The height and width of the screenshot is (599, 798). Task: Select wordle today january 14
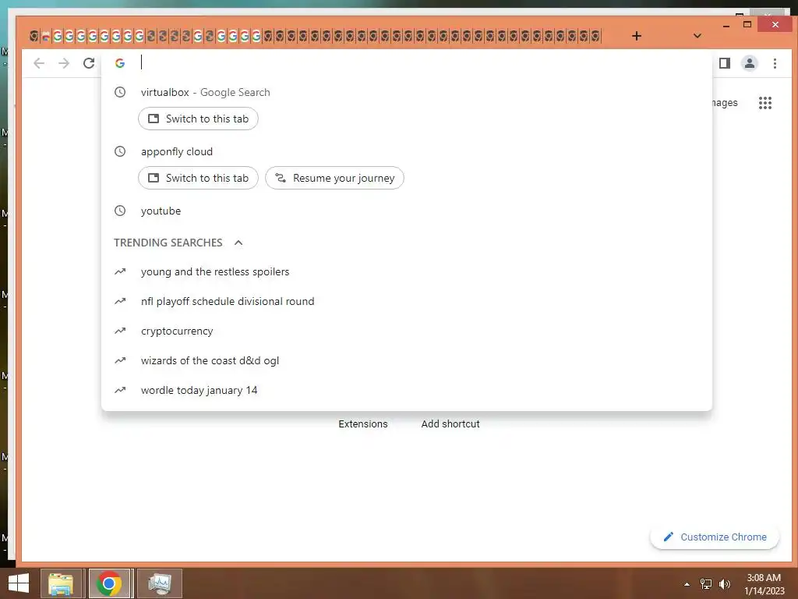[x=407, y=390]
